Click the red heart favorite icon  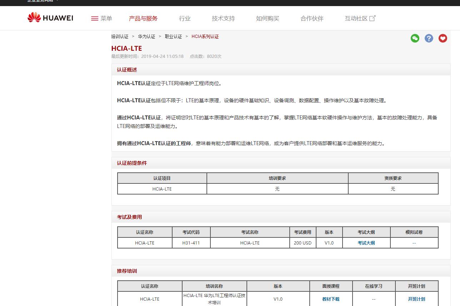coord(443,38)
